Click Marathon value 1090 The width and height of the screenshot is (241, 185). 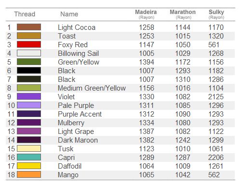tap(183, 114)
